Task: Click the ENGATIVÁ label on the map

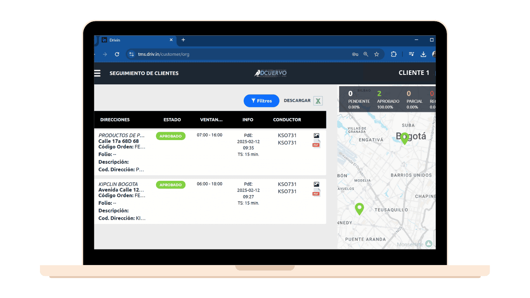Action: [371, 140]
